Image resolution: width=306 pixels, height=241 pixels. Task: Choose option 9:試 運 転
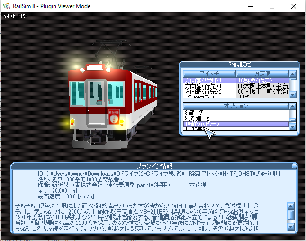pos(236,118)
